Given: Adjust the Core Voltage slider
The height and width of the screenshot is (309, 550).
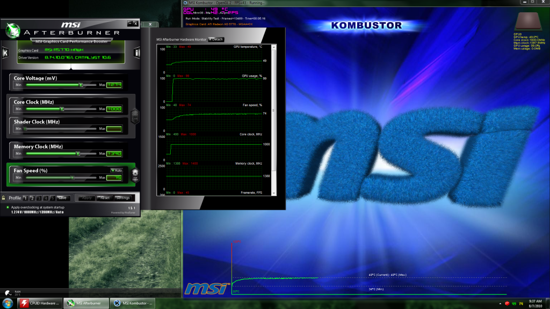Looking at the screenshot, I should (x=81, y=84).
